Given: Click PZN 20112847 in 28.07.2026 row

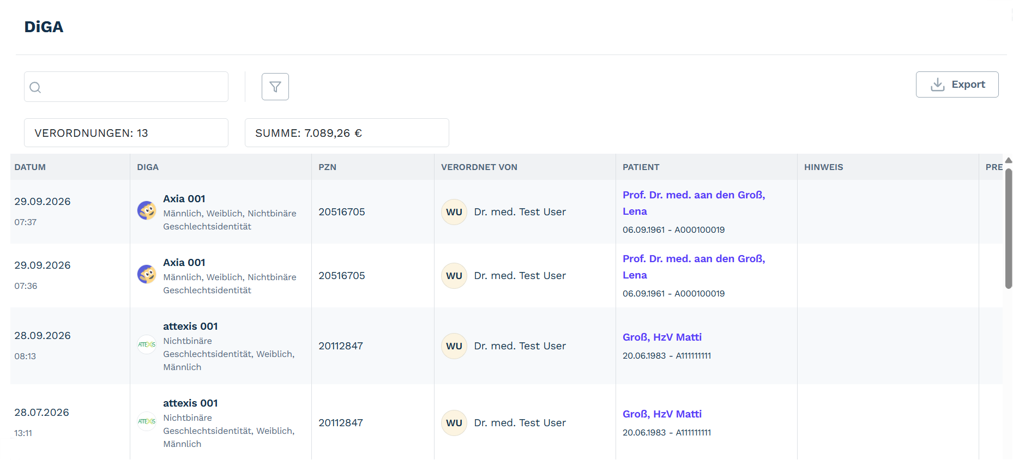Looking at the screenshot, I should pyautogui.click(x=341, y=422).
